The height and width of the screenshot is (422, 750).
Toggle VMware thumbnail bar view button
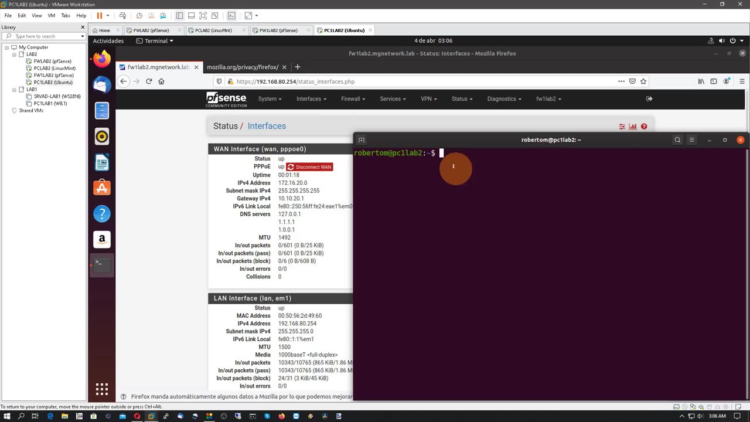(191, 16)
